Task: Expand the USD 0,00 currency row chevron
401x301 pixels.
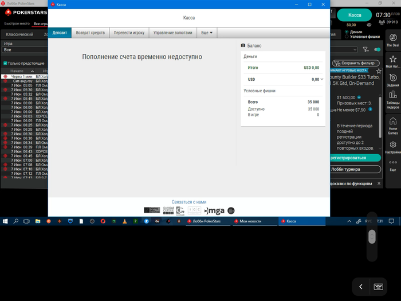Action: (x=322, y=79)
